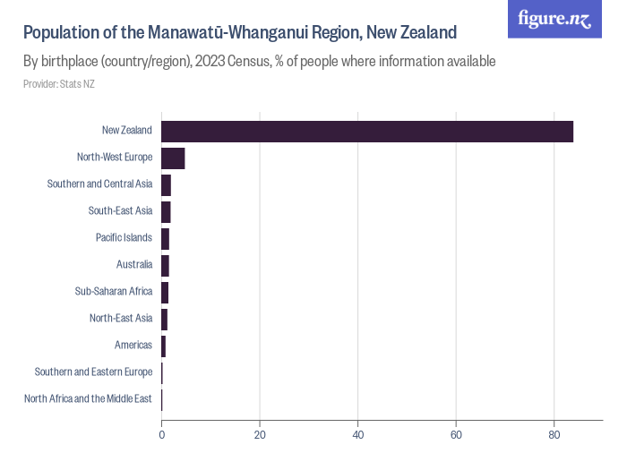Click the North Africa and Middle East label

(x=88, y=399)
